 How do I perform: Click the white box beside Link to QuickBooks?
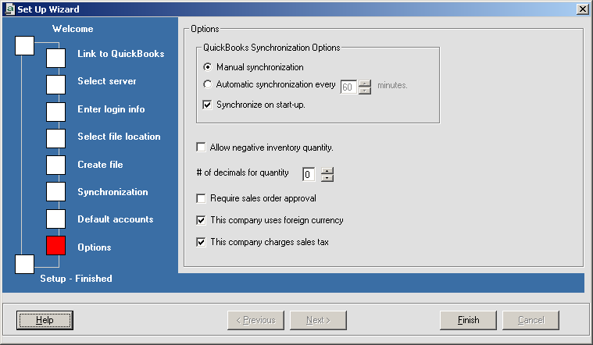point(55,59)
